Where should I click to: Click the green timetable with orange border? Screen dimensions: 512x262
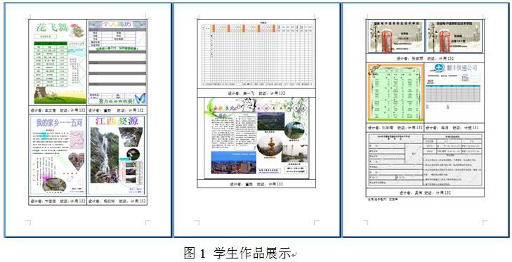click(395, 93)
